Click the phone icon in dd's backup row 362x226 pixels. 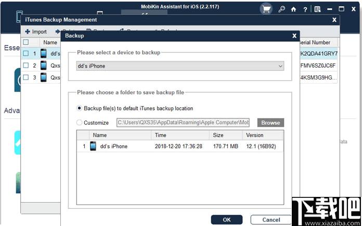tap(43, 54)
